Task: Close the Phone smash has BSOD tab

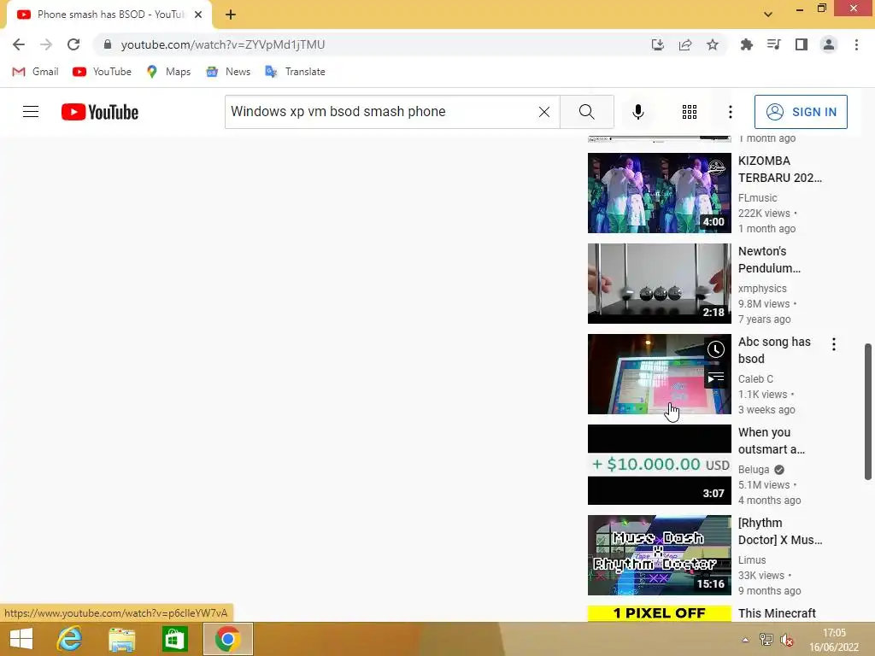Action: 198,15
